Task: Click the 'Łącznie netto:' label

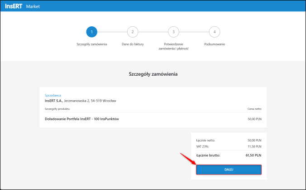Action: (206, 141)
